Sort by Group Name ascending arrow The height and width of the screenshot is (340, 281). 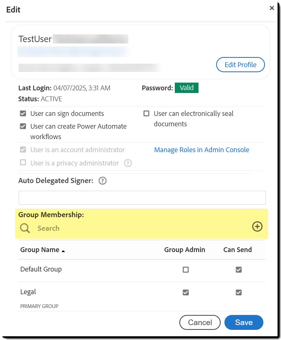tap(63, 251)
